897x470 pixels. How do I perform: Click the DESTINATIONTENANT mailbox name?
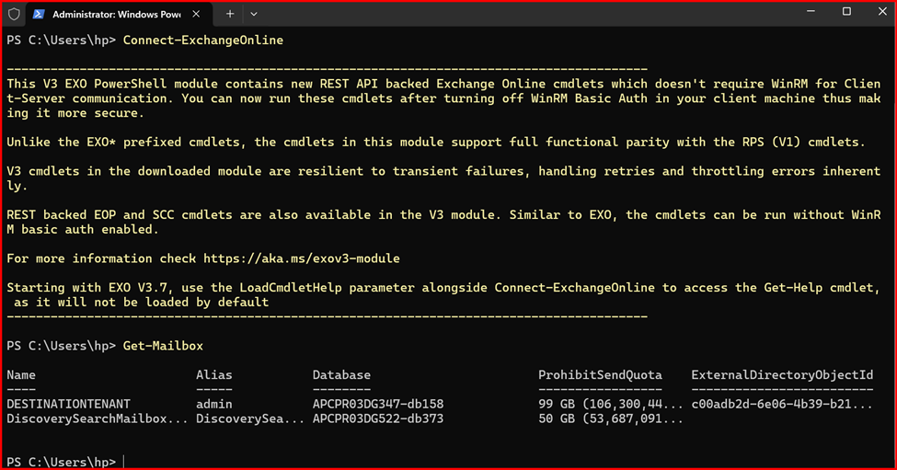[x=68, y=404]
